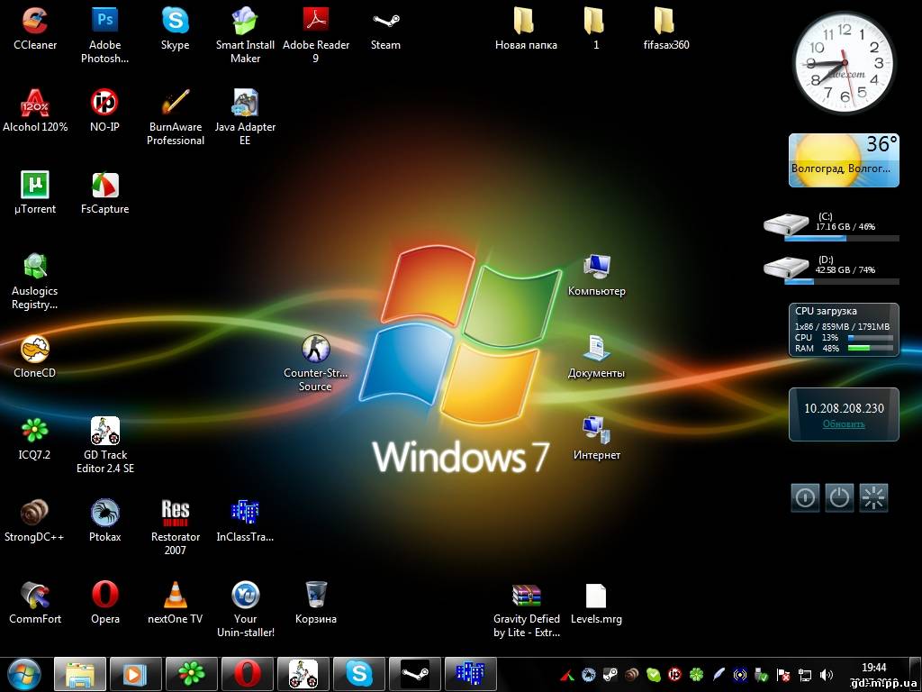922x692 pixels.
Task: Switch to Skype on the taskbar
Action: [x=359, y=674]
